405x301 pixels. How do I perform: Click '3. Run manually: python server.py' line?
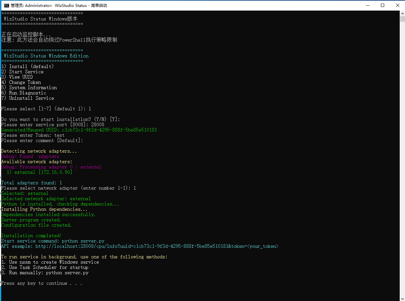point(45,273)
